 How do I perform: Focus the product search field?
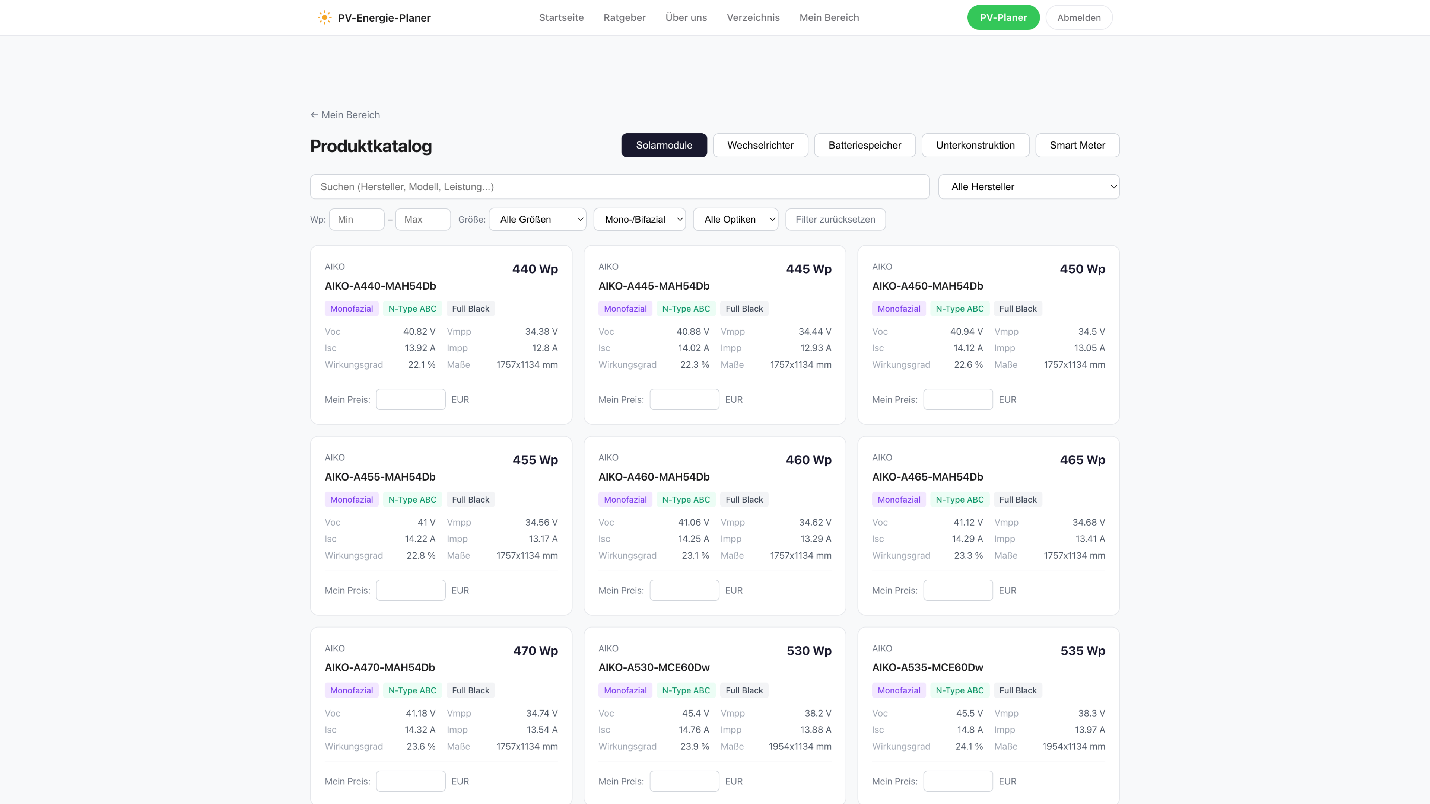click(619, 187)
